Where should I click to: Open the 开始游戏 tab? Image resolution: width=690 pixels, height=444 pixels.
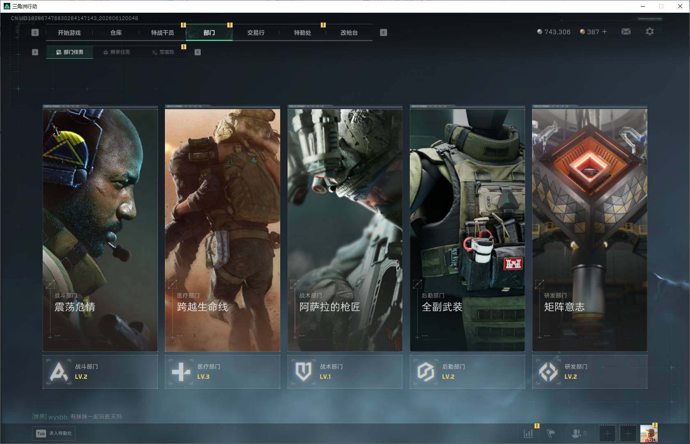tap(69, 33)
